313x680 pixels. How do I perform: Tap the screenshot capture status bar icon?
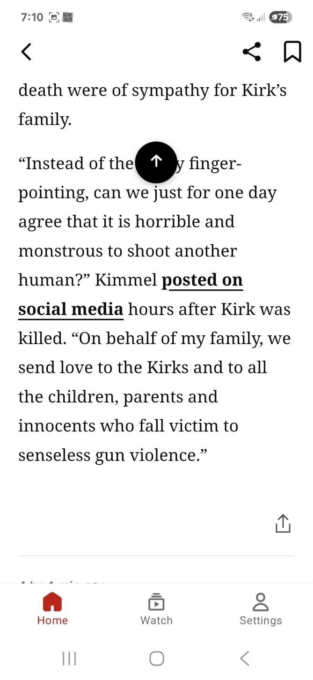click(x=54, y=17)
